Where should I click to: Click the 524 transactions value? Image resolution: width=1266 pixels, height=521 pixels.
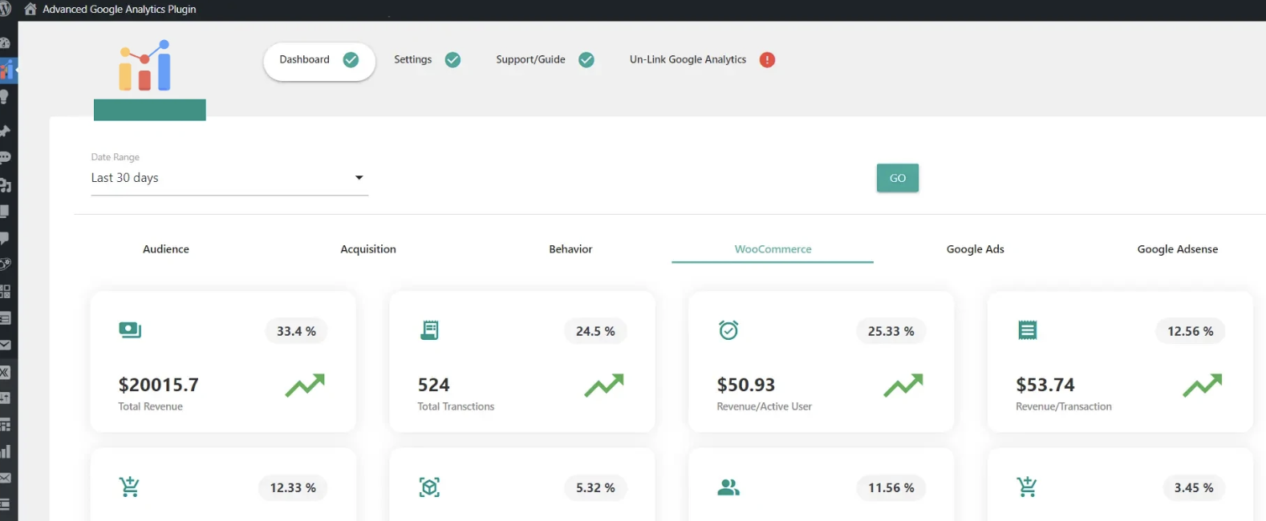(433, 385)
